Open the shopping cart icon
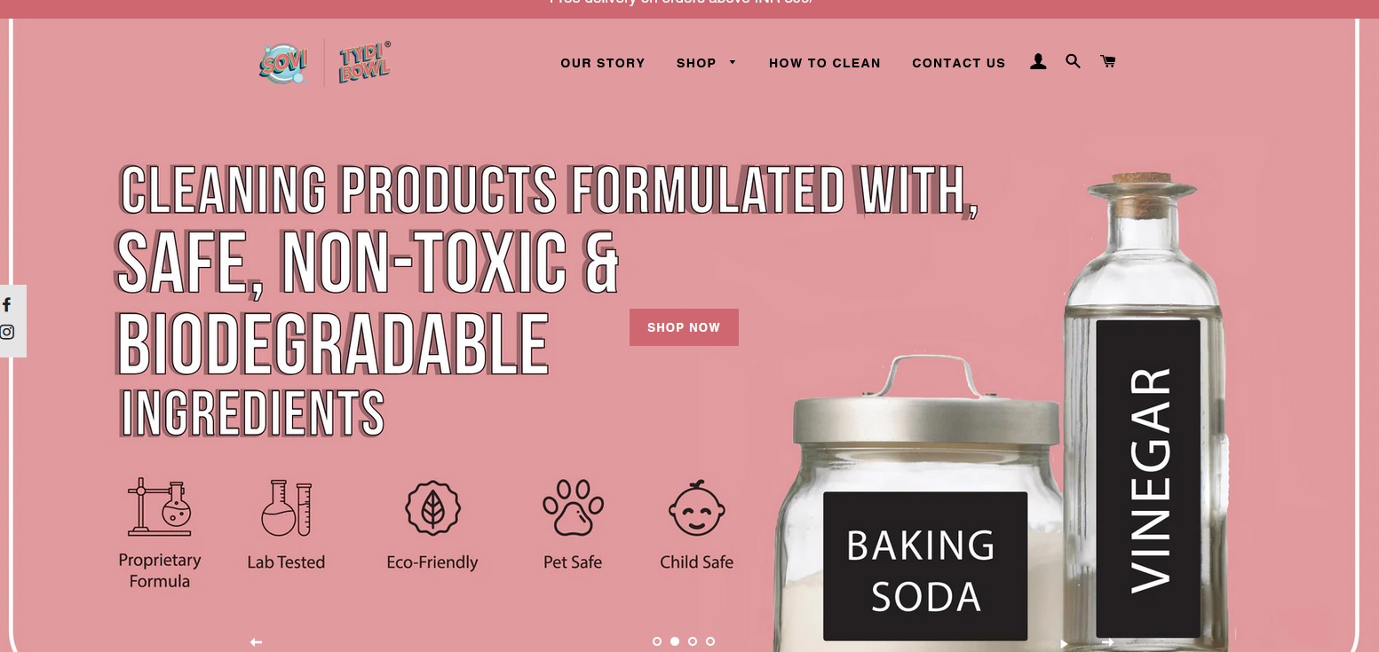The image size is (1379, 652). click(x=1107, y=61)
